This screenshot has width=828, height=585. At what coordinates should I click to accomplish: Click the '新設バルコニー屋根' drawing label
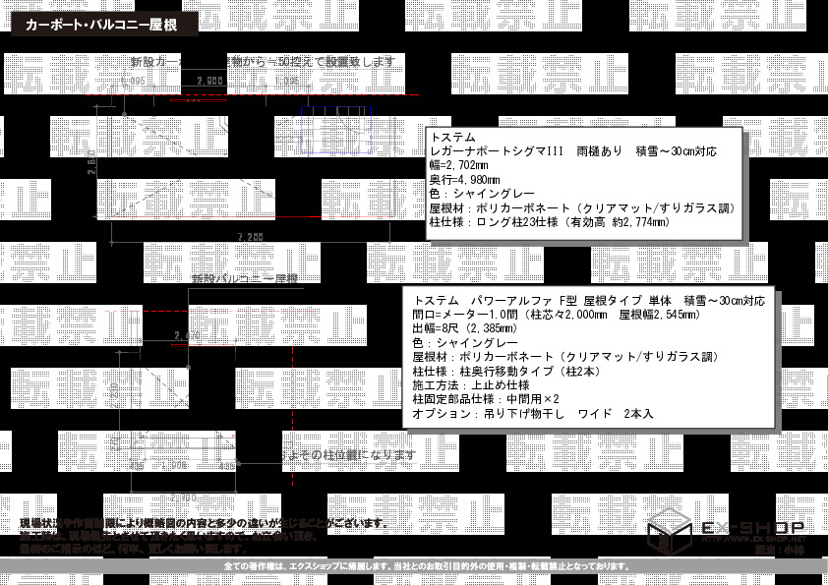[245, 279]
